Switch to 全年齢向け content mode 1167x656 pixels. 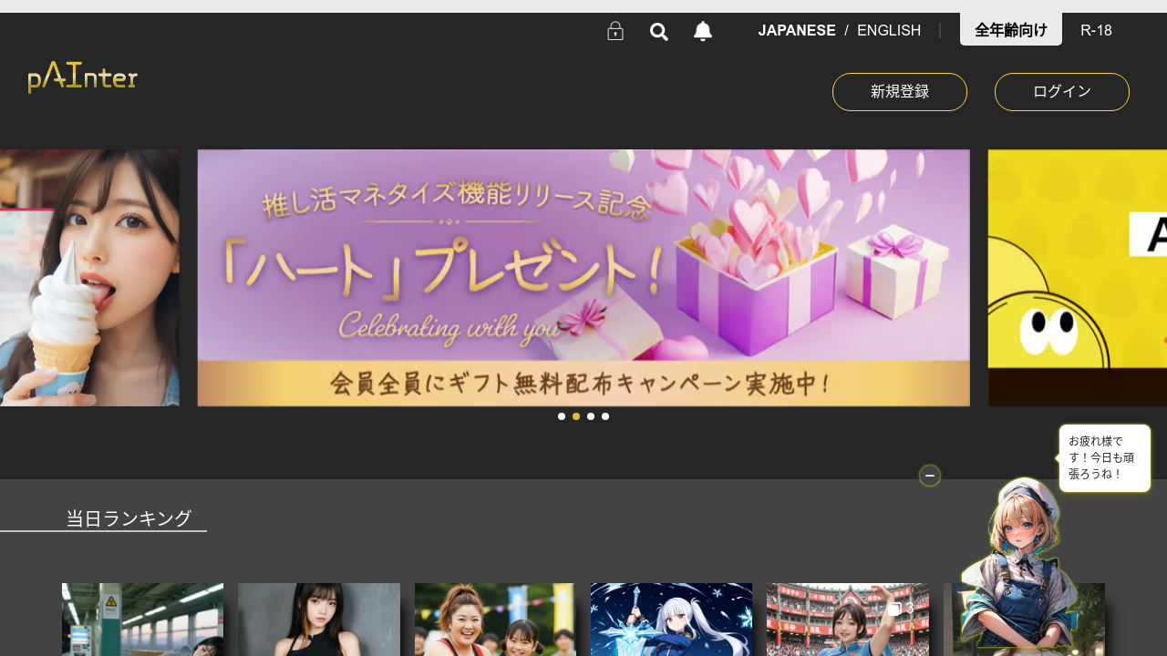point(1010,30)
